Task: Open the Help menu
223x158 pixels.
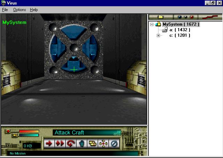Action: click(x=34, y=10)
